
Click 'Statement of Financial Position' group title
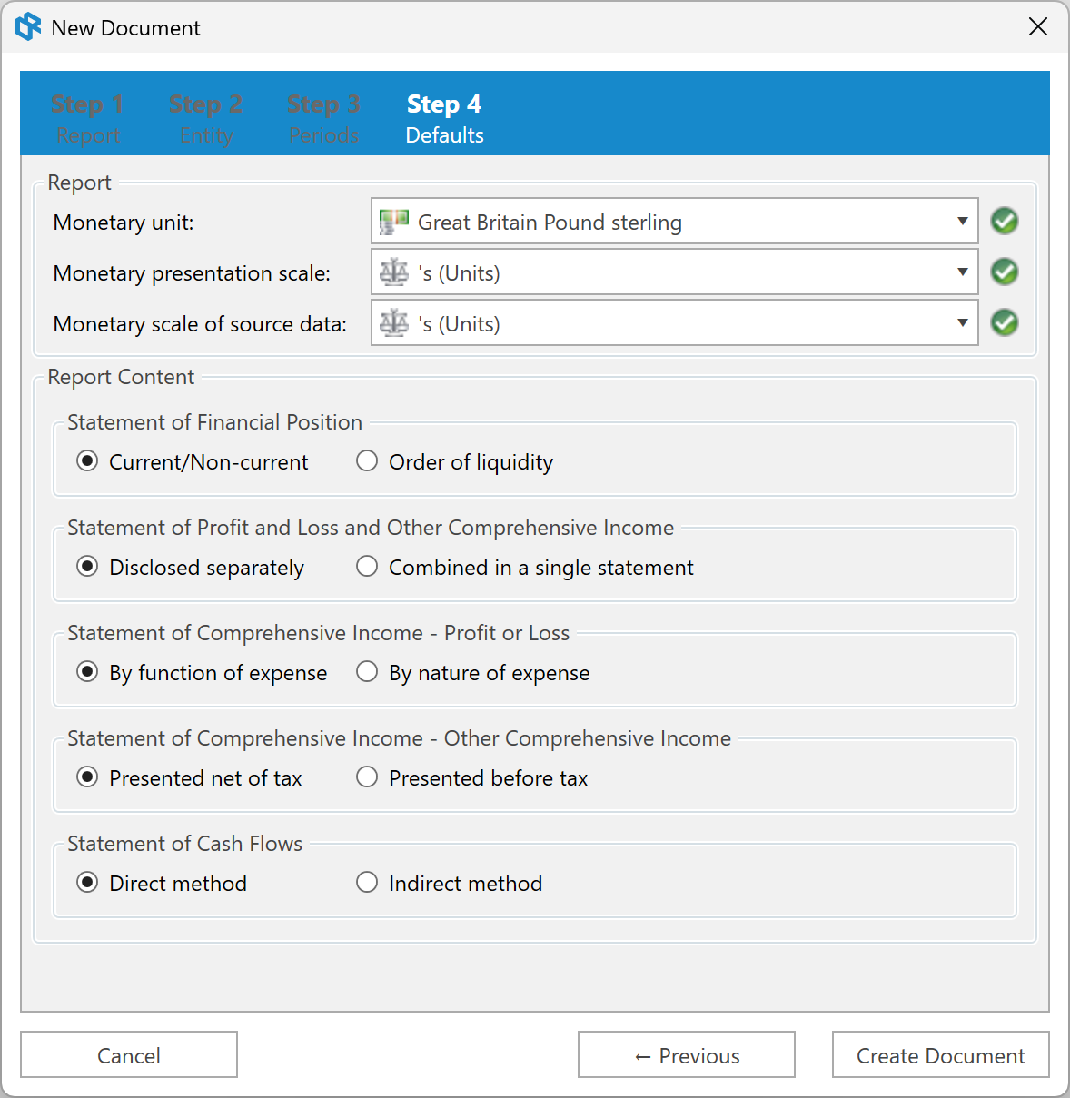tap(214, 422)
